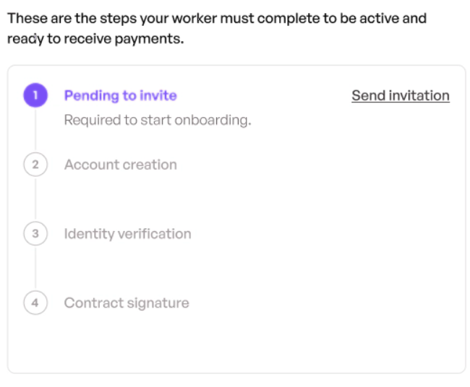The height and width of the screenshot is (387, 470).
Task: Open the Pending to invite step
Action: click(x=121, y=96)
